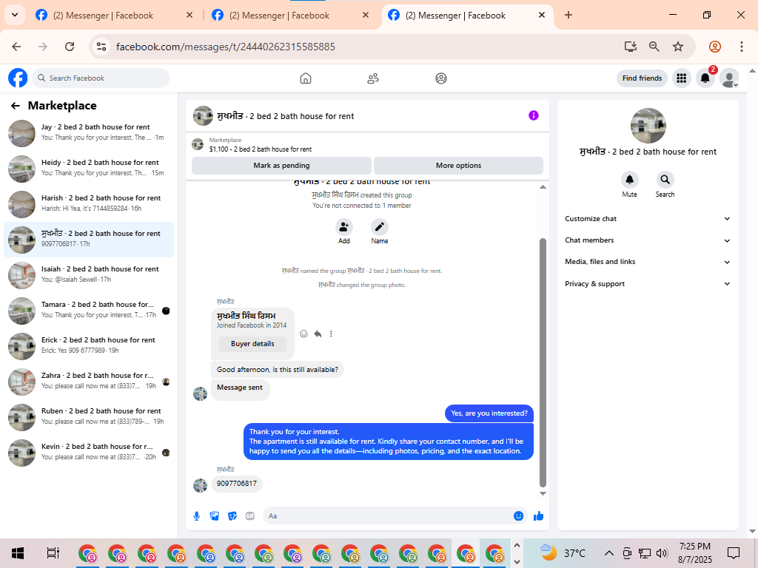Expand Chat members section
Image resolution: width=758 pixels, height=568 pixels.
pos(647,240)
